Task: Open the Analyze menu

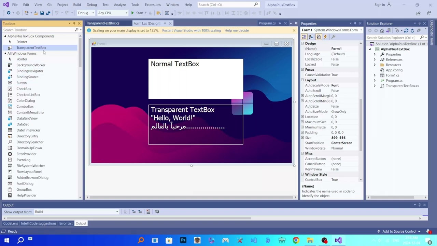Action: pos(120,5)
